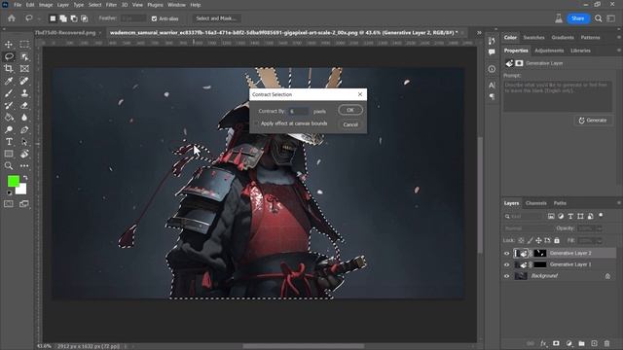Viewport: 623px width, 350px height.
Task: Select the Rectangle shape tool
Action: tap(9, 154)
